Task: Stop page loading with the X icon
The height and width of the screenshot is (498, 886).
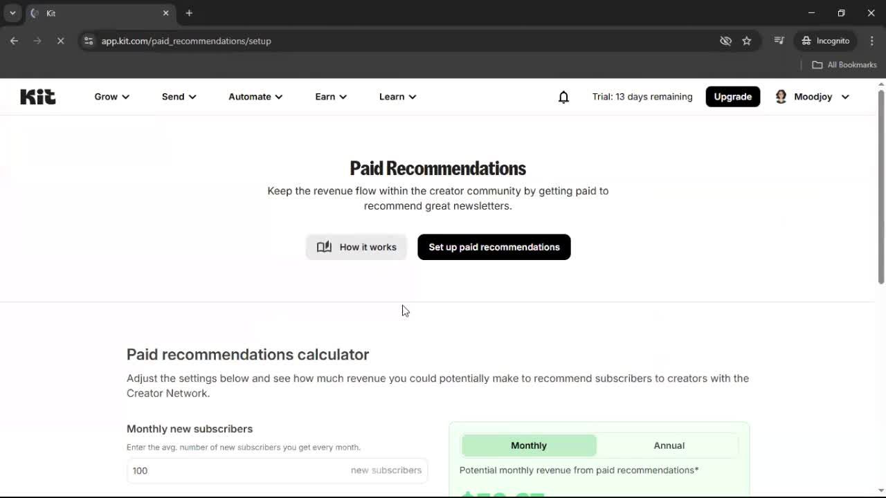Action: coord(61,41)
